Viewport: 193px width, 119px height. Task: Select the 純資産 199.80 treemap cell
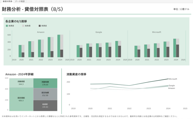click(45, 105)
